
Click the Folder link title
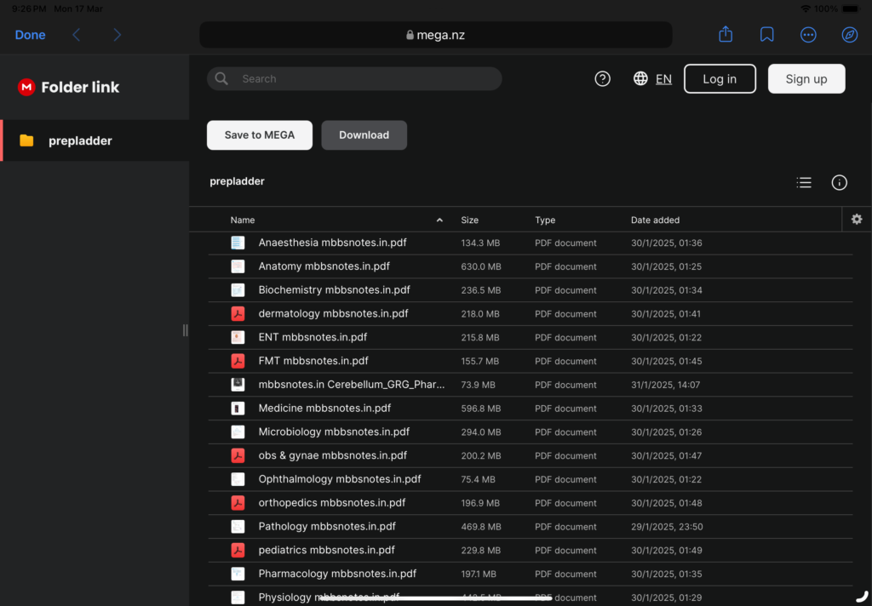click(80, 88)
